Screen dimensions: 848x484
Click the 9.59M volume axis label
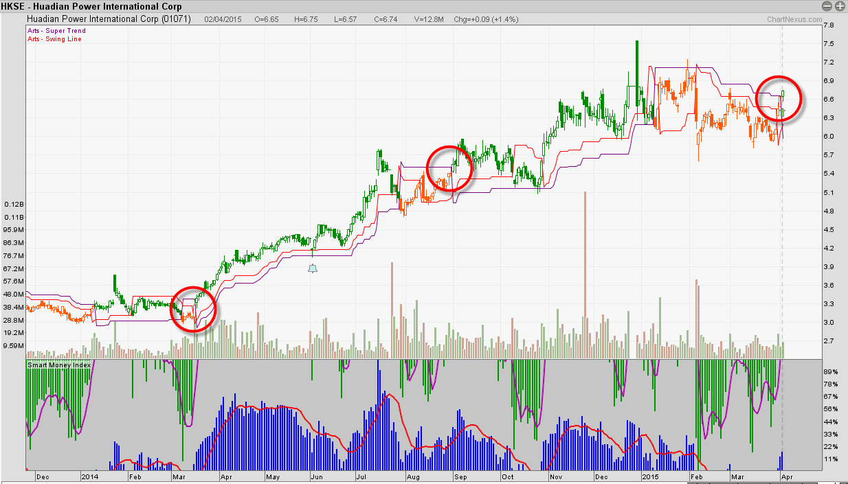[x=14, y=346]
